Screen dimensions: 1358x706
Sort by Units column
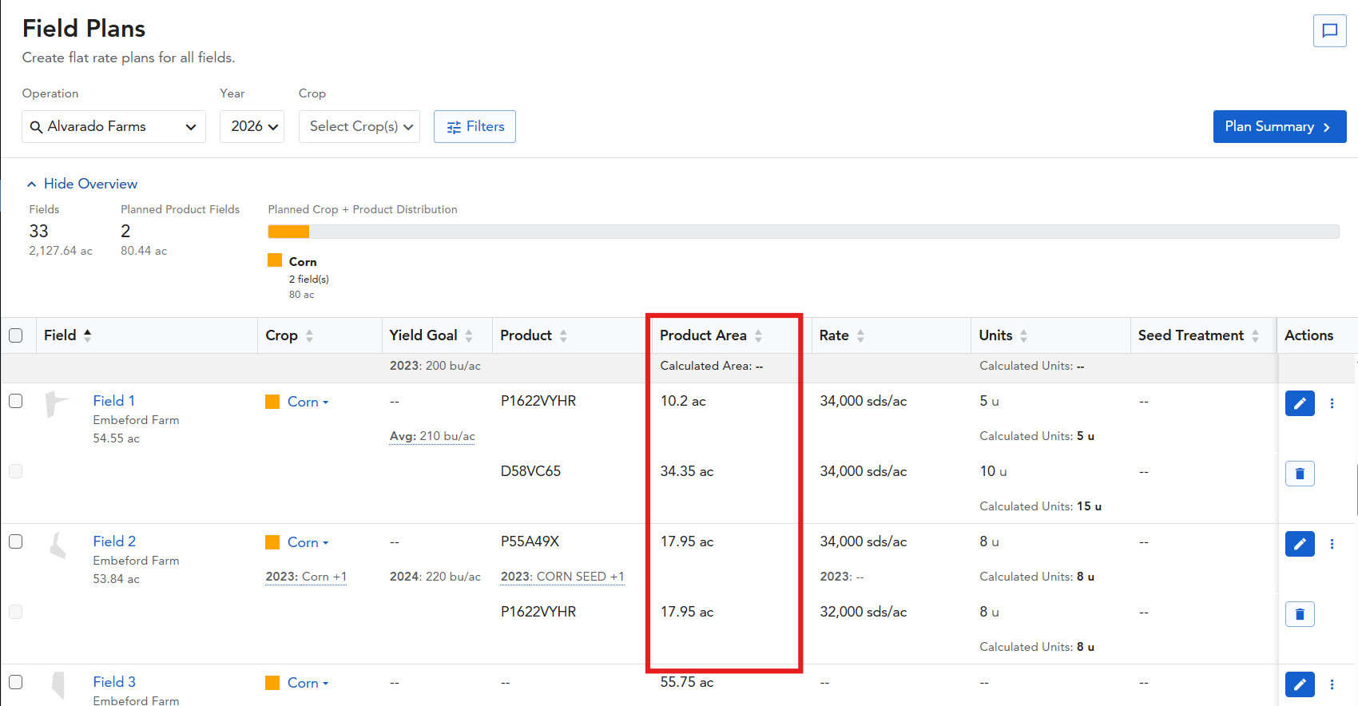[1023, 336]
